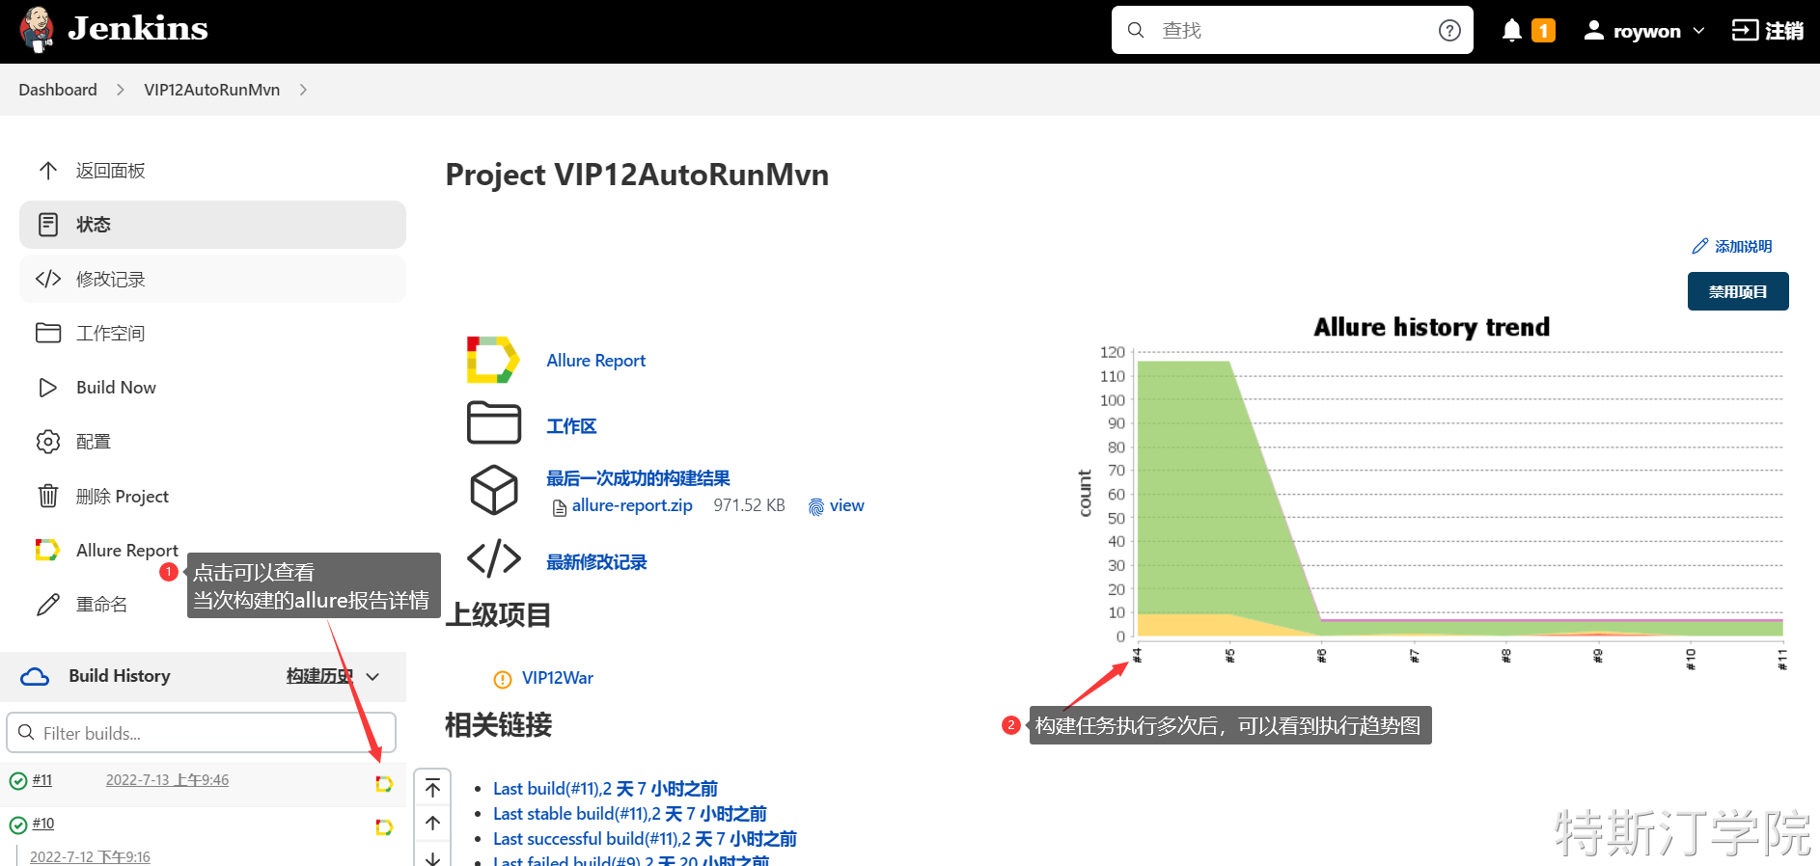Click the orange notification count badge
The height and width of the screenshot is (866, 1820).
coord(1543,31)
